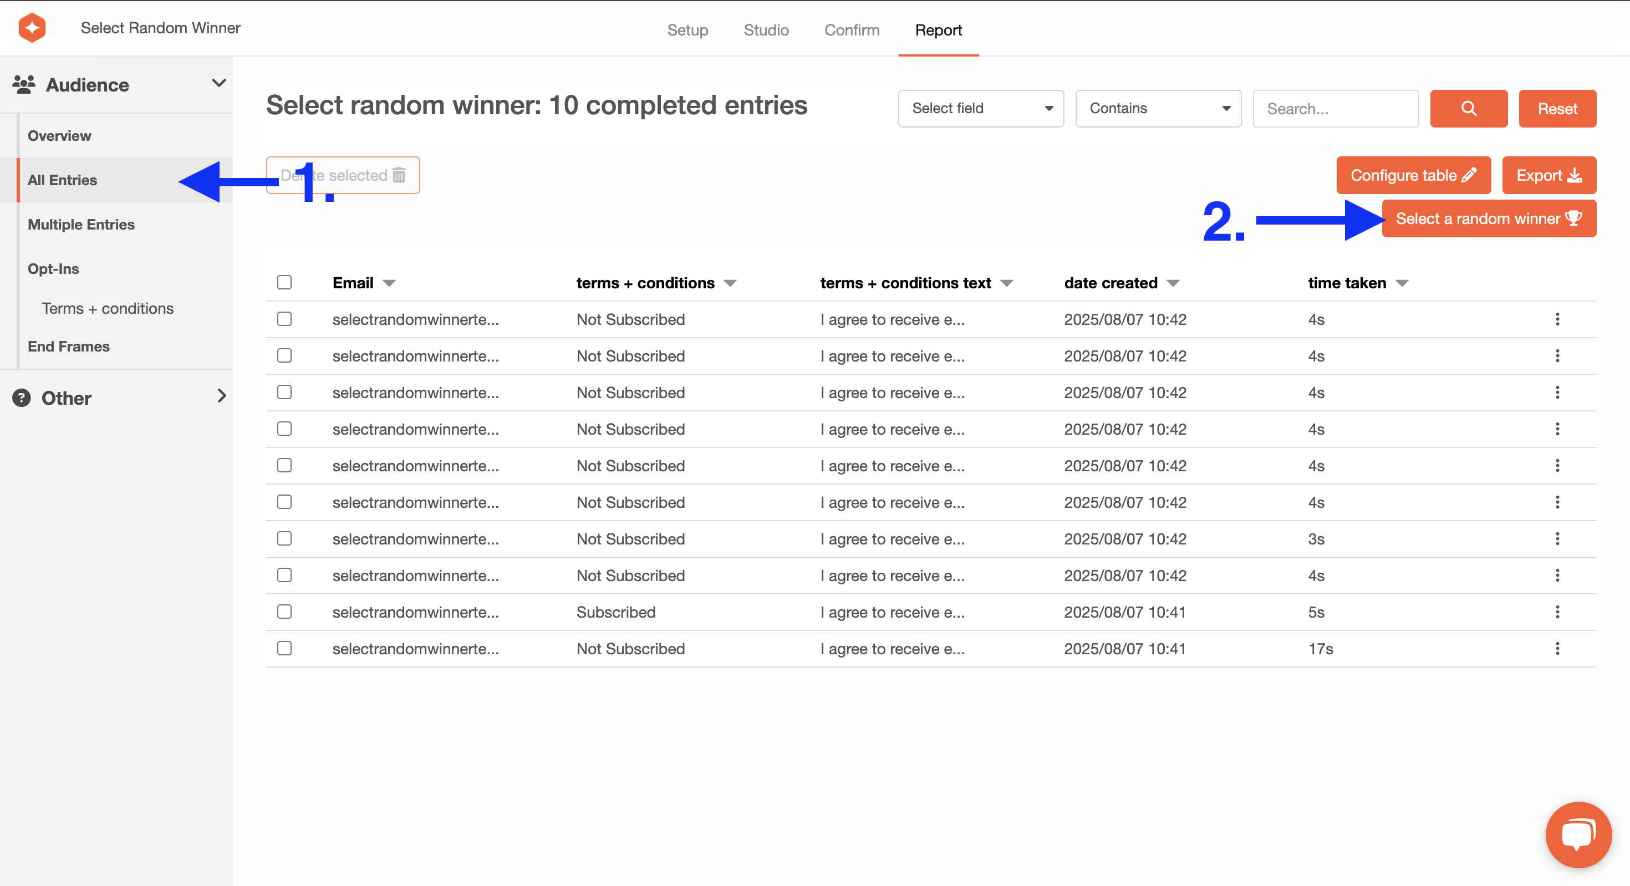The height and width of the screenshot is (886, 1630).
Task: Open the chat bubble widget
Action: pyautogui.click(x=1577, y=833)
